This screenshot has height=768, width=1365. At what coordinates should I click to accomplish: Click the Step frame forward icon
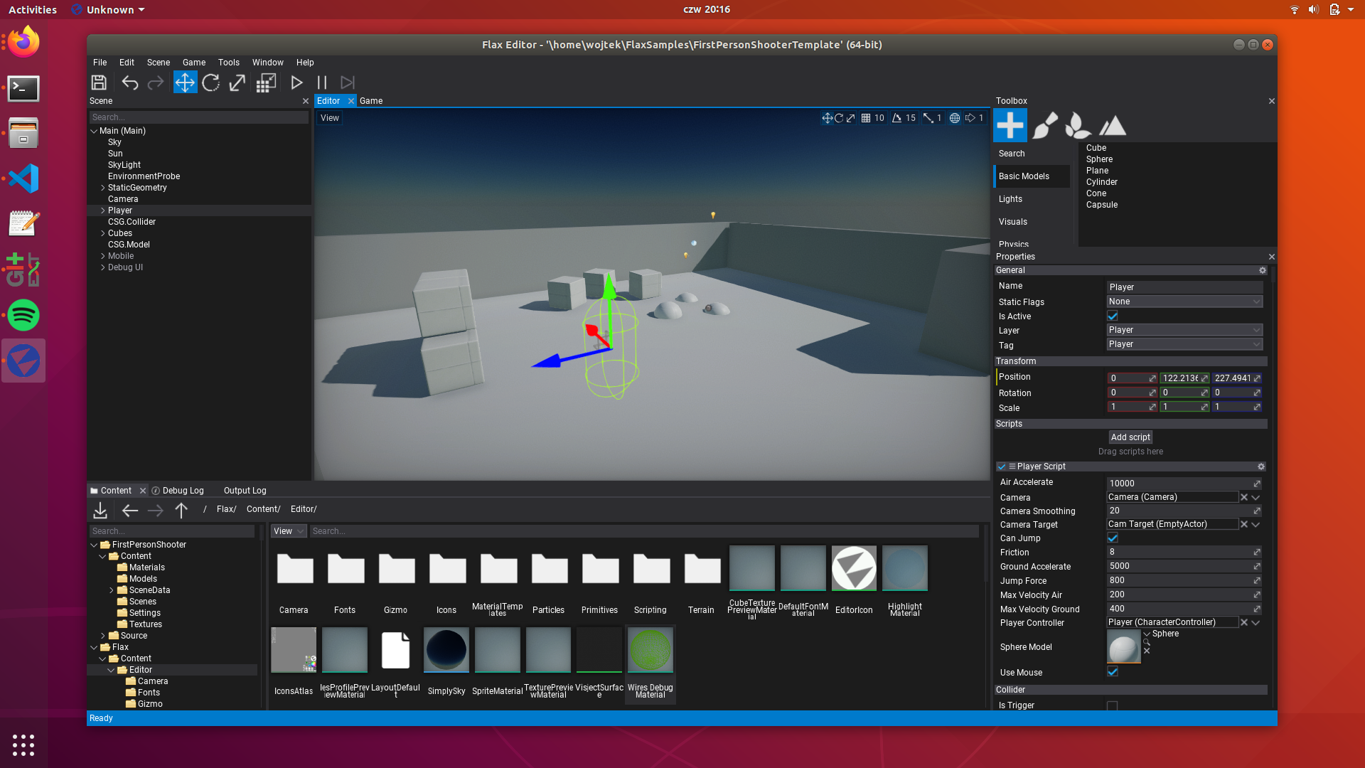[347, 82]
